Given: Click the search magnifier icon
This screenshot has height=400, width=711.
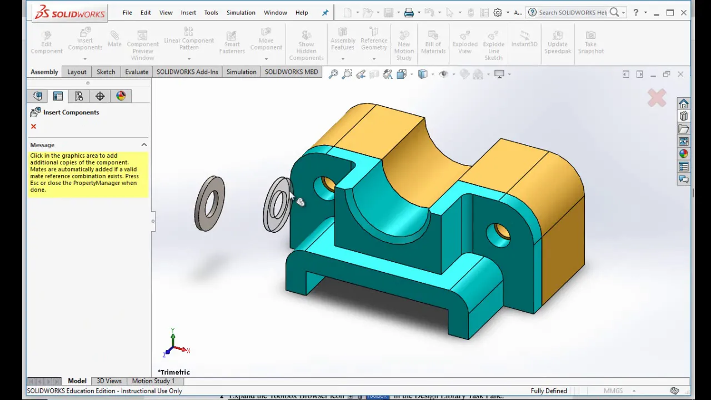Looking at the screenshot, I should (614, 12).
